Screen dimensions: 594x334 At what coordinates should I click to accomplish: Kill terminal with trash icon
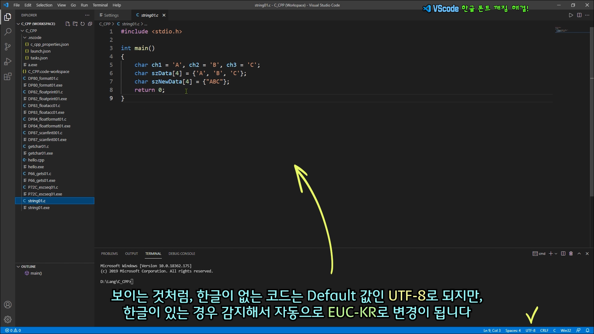click(571, 254)
